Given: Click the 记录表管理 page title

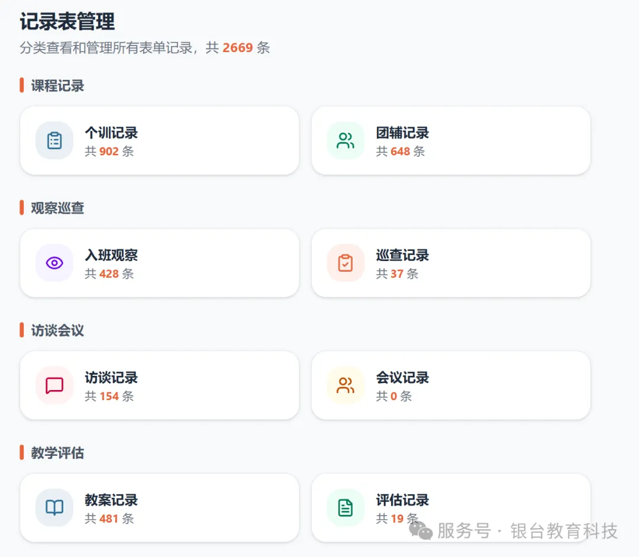Looking at the screenshot, I should [x=67, y=22].
